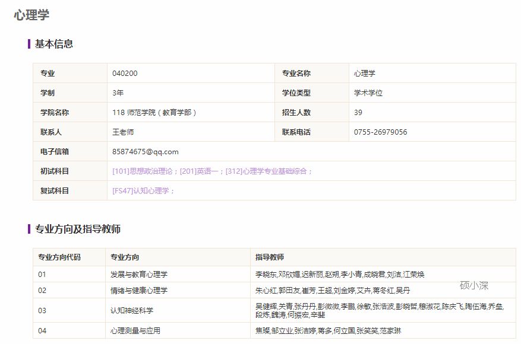Viewport: 521px width, 344px height.
Task: Click the phone number 0755-26979056
Action: [x=380, y=132]
